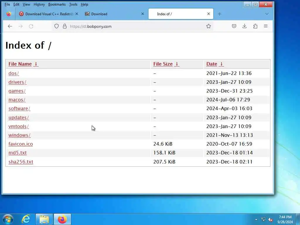This screenshot has width=300, height=225.
Task: Go back with the back arrow button
Action: (x=10, y=26)
